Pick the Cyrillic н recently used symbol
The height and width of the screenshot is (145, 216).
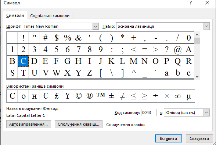35,96
